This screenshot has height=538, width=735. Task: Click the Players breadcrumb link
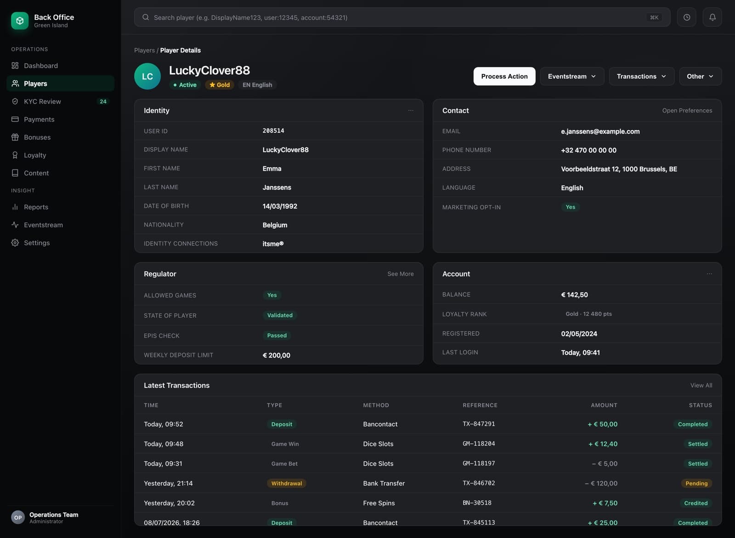[144, 50]
